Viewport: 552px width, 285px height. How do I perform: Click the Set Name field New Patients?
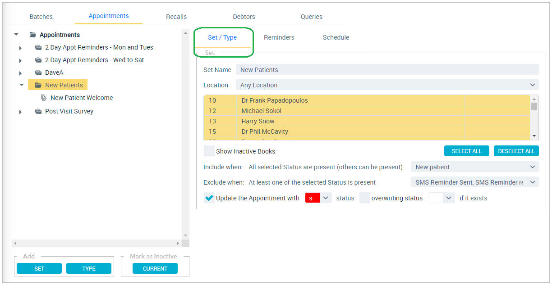pyautogui.click(x=387, y=69)
